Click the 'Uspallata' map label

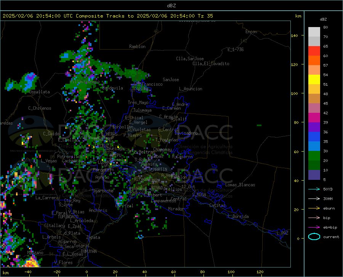pos(40,92)
